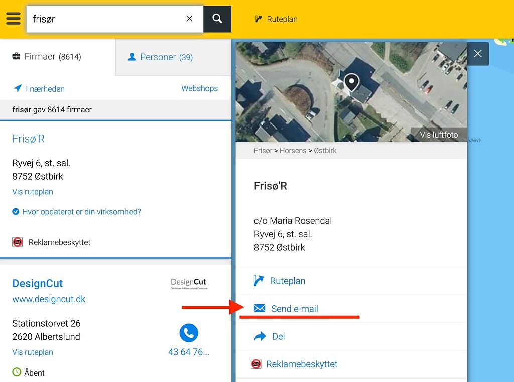
Task: Close the Frisø'R detail panel
Action: click(x=477, y=54)
